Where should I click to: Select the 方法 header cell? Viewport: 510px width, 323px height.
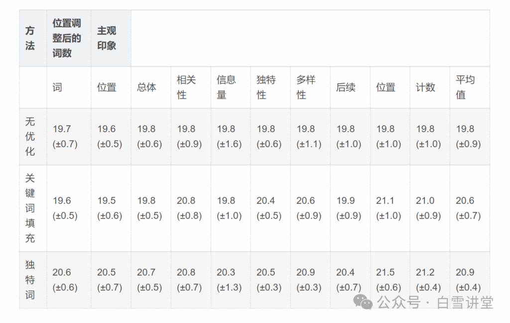[30, 38]
